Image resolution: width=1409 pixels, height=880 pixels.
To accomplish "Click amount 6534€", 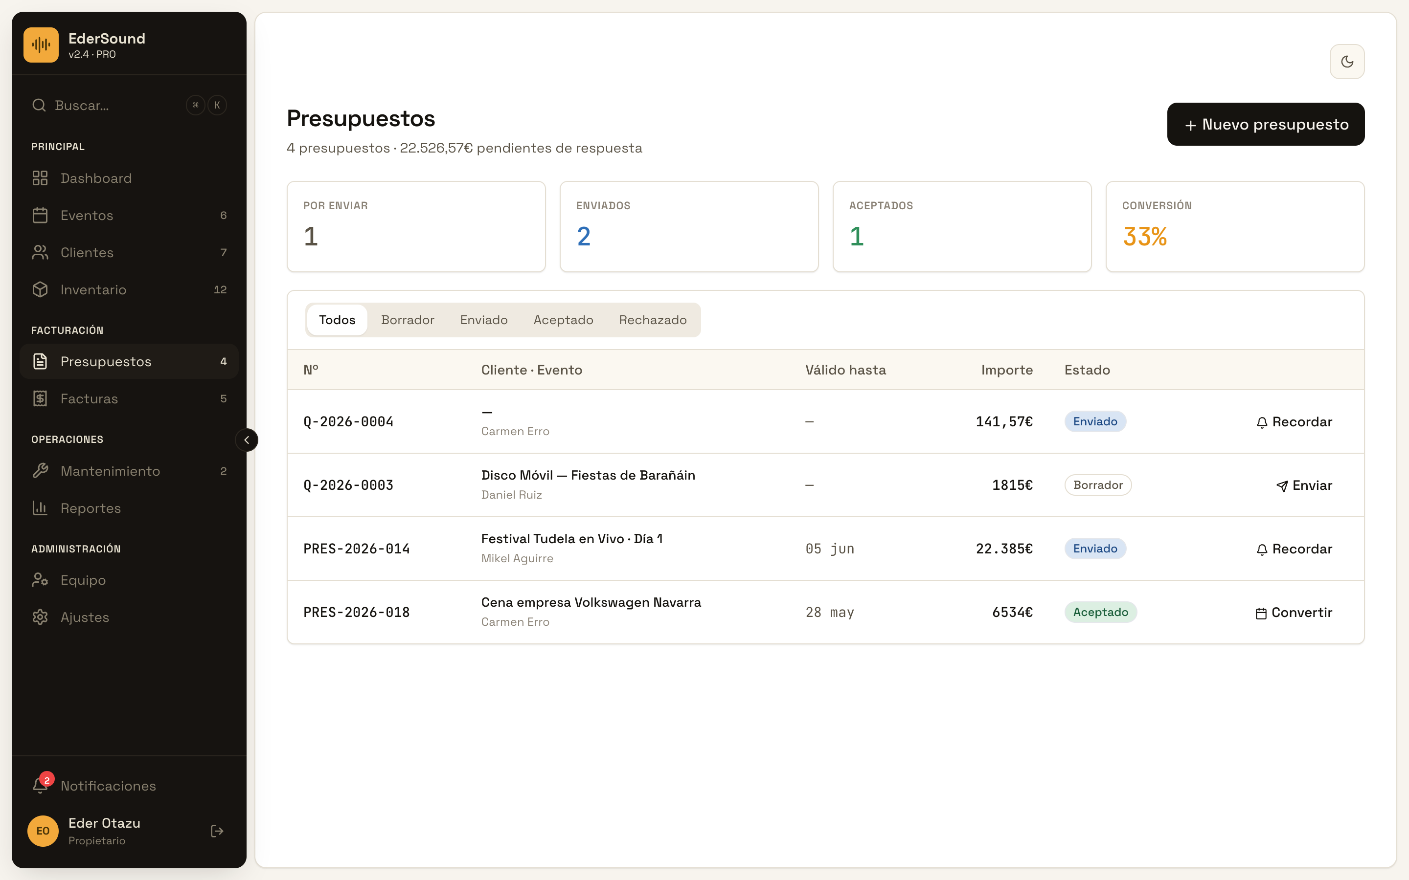I will (x=1013, y=612).
